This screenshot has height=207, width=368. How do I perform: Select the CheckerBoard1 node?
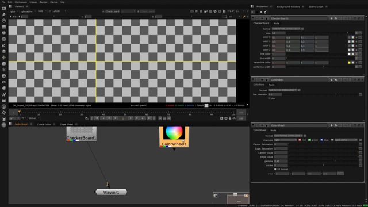point(82,134)
